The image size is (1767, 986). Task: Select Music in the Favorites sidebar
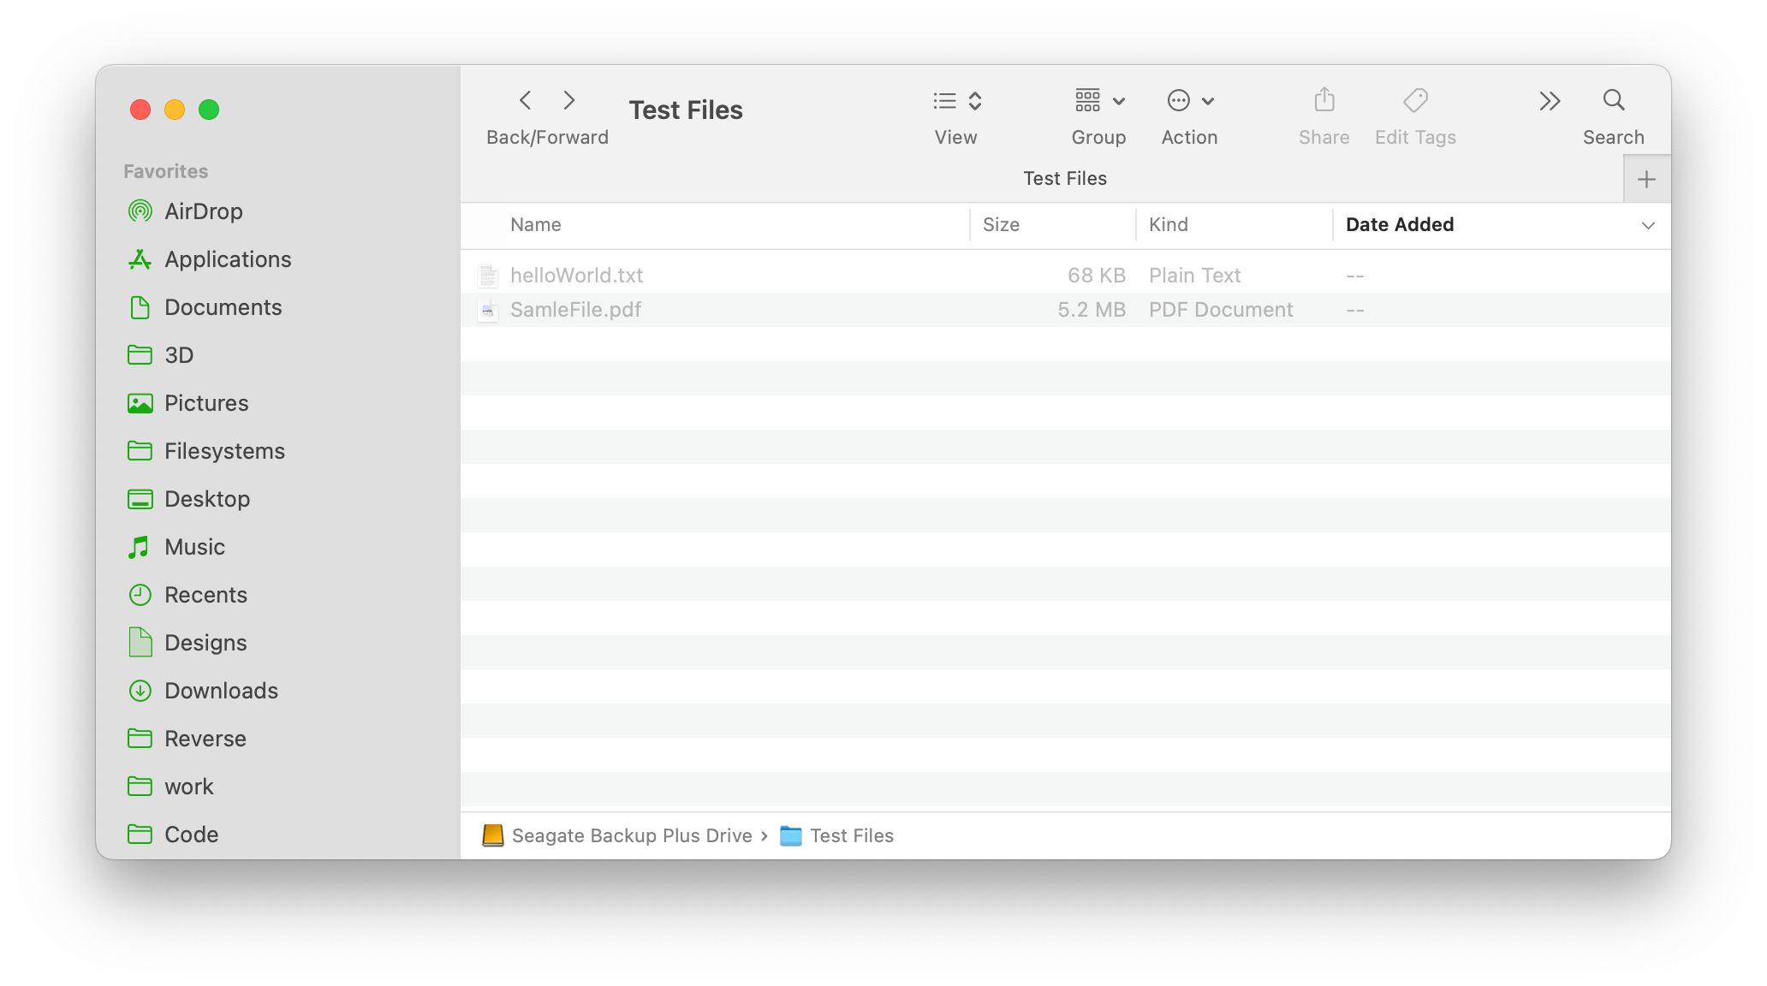tap(193, 547)
